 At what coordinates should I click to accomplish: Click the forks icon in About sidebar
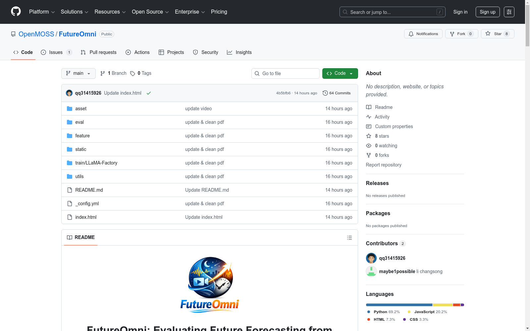(x=369, y=155)
